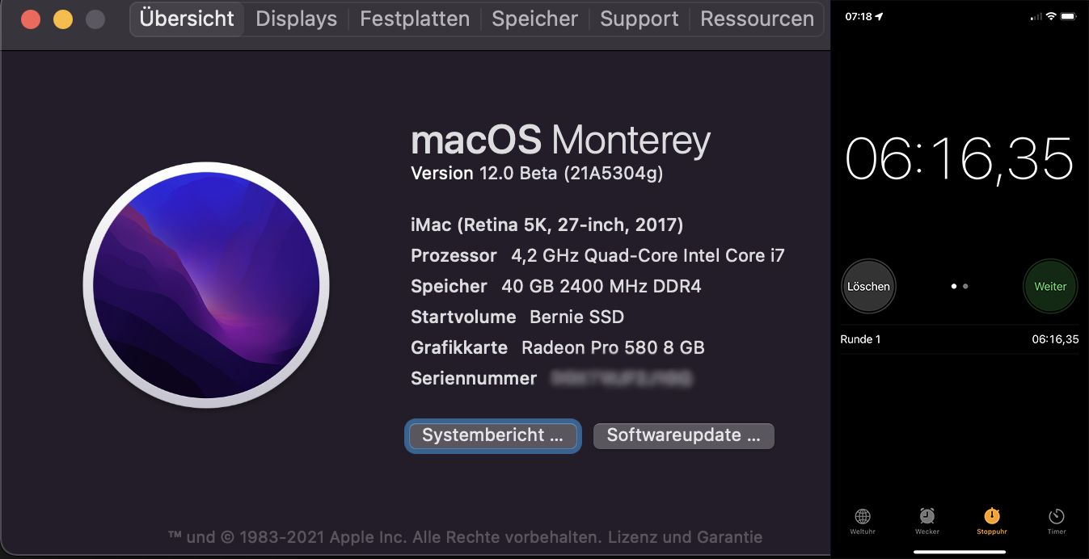Switch to the Wecker alarm tab

(x=926, y=517)
